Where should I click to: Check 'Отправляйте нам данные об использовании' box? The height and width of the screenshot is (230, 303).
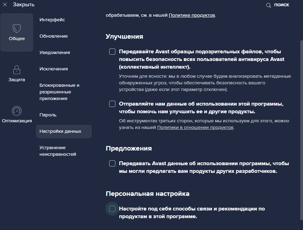point(112,104)
